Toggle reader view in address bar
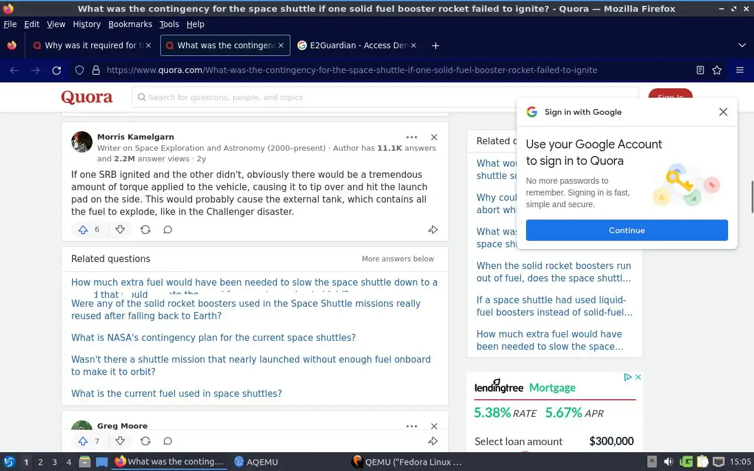Viewport: 754px width, 471px height. pos(700,70)
